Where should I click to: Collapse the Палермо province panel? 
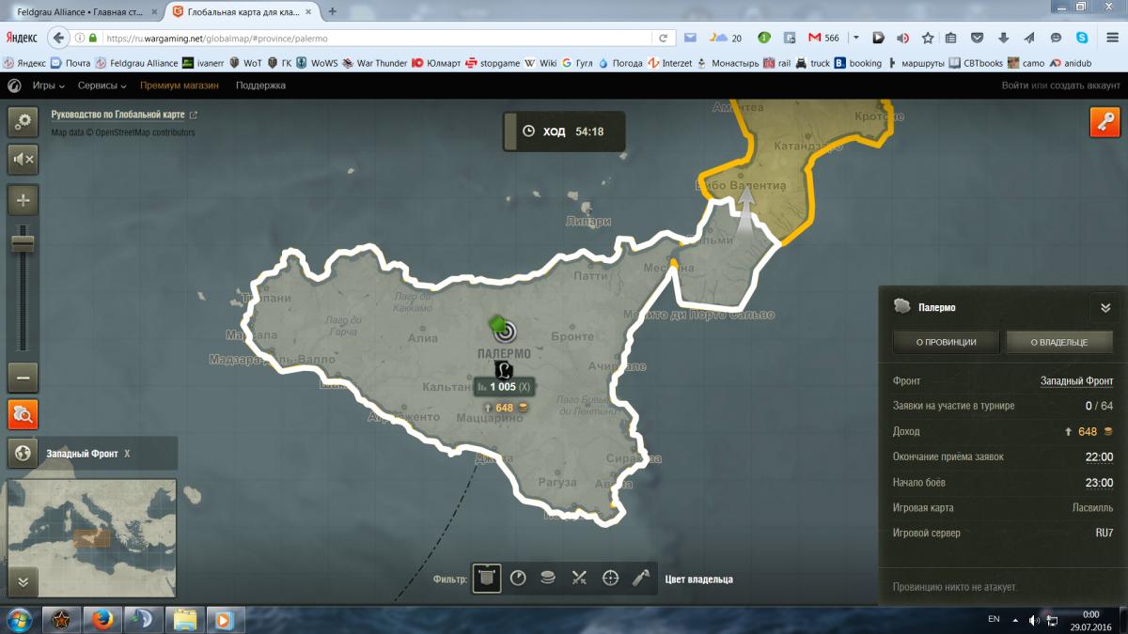(x=1104, y=307)
